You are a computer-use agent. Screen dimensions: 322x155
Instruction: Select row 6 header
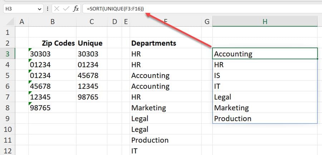coord(8,86)
